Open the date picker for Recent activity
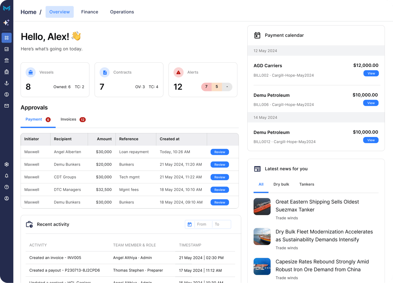This screenshot has height=283, width=393. [x=190, y=224]
